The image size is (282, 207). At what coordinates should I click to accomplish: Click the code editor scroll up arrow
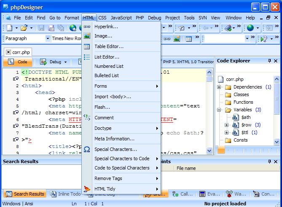coord(209,73)
